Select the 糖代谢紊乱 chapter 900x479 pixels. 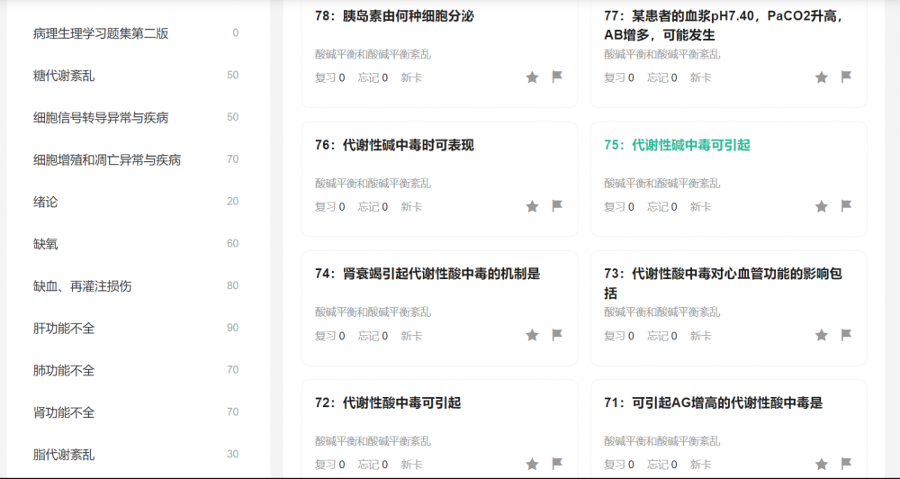pyautogui.click(x=64, y=76)
